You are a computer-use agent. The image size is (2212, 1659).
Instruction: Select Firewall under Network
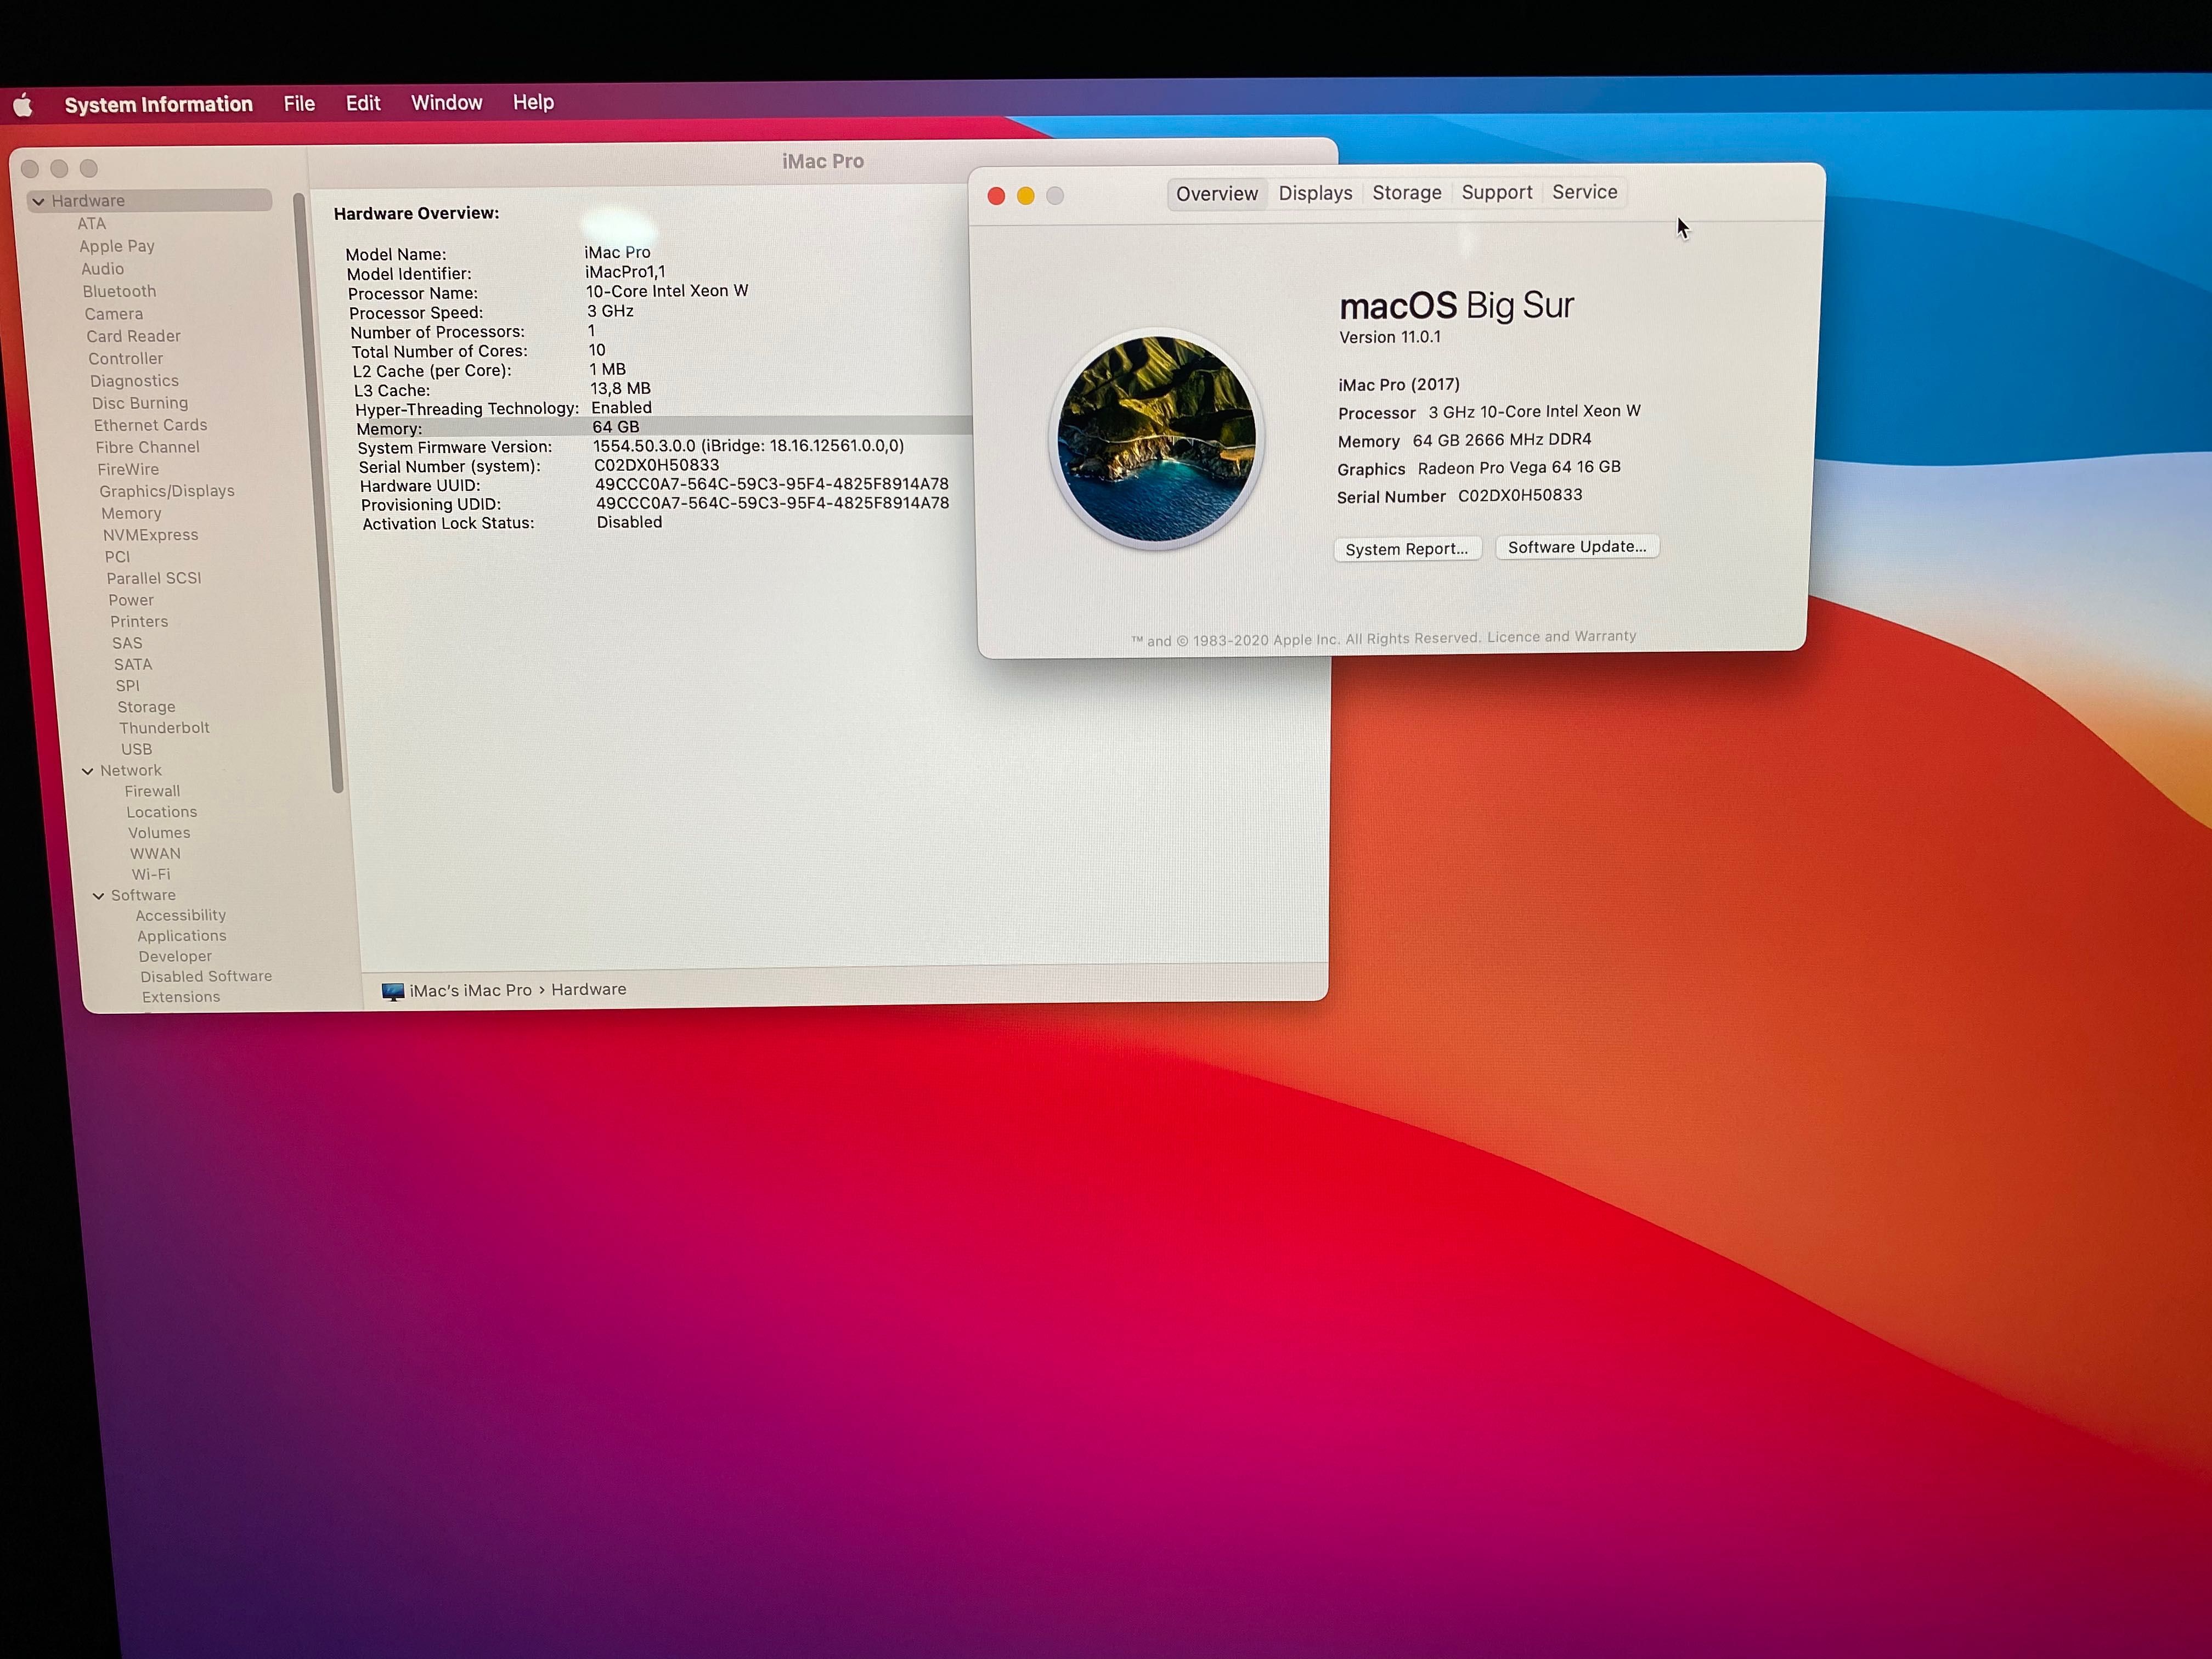click(152, 791)
